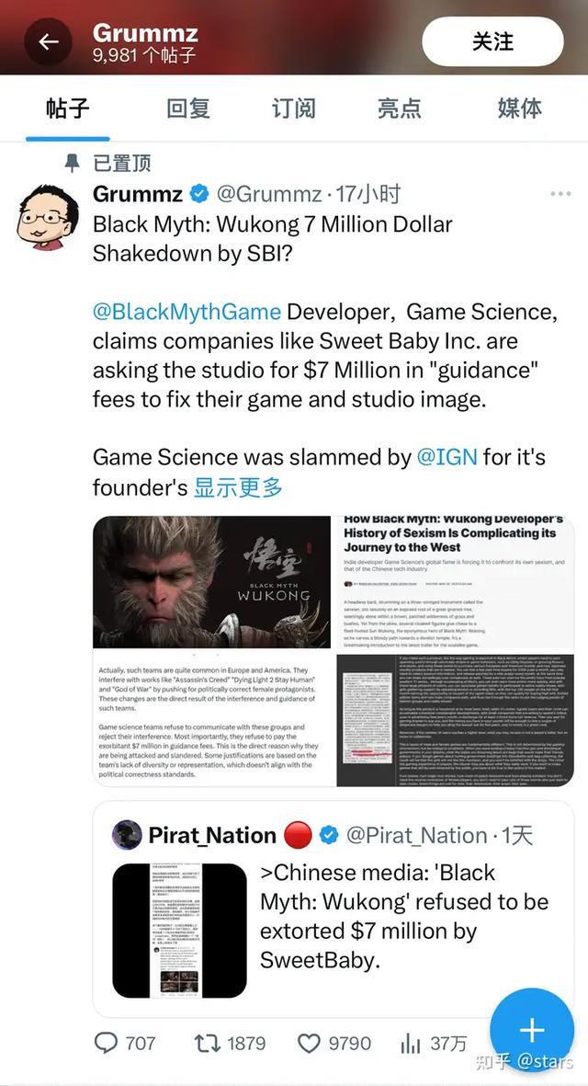Tap the reply comment icon
This screenshot has width=588, height=1086.
pyautogui.click(x=107, y=1043)
